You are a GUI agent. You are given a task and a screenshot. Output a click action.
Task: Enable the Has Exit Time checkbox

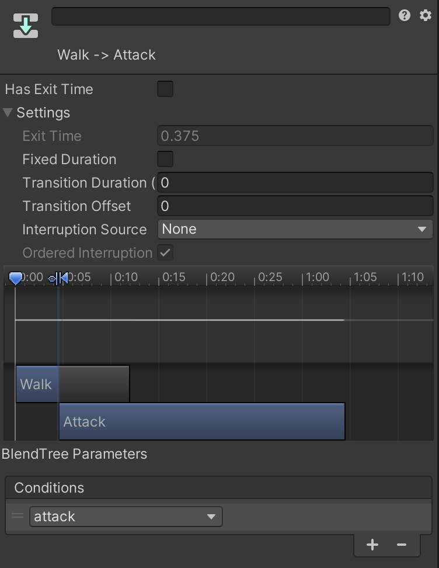point(165,89)
